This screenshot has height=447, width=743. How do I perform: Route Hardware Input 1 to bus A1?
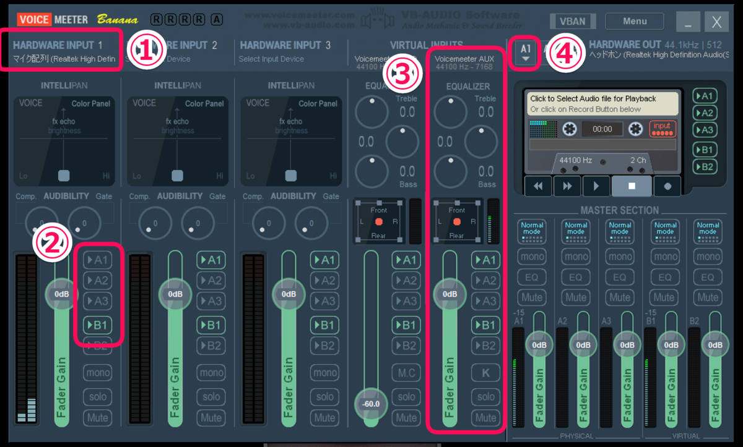(97, 260)
